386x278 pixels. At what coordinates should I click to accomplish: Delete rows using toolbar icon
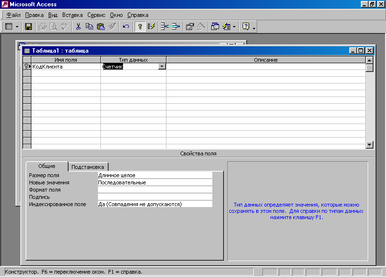[x=176, y=27]
